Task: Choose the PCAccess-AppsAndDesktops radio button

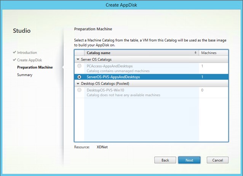Action: 79,66
